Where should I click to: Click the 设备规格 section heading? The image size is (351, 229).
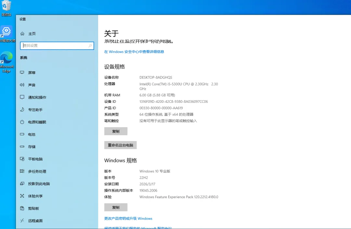114,67
